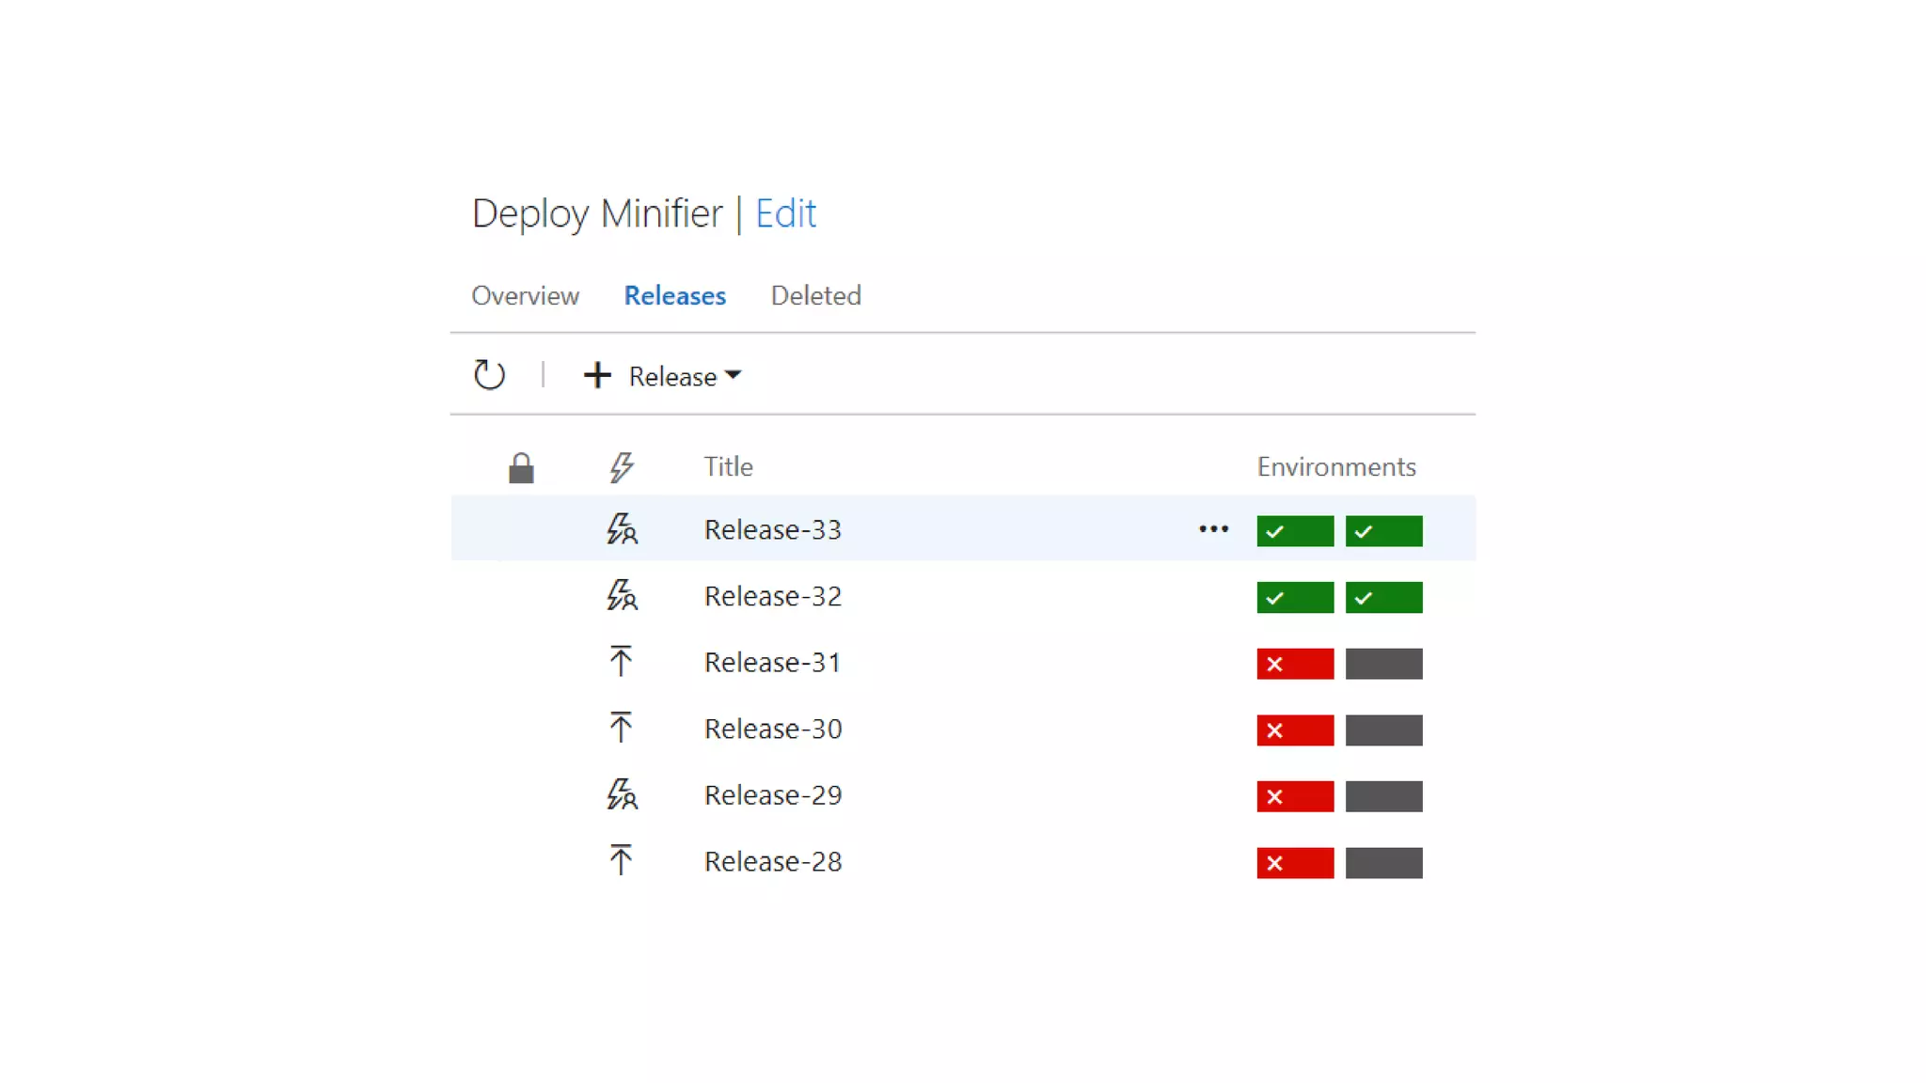Click the refresh icon in the toolbar

point(489,375)
